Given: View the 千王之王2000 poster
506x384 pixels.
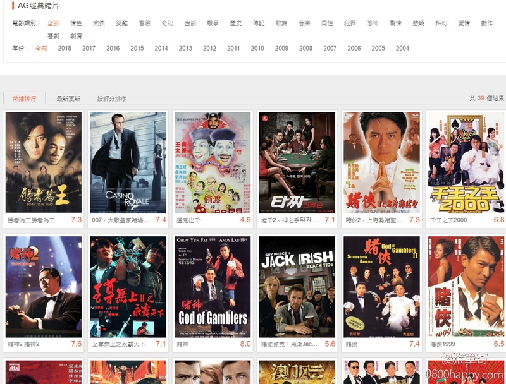Looking at the screenshot, I should pyautogui.click(x=466, y=163).
